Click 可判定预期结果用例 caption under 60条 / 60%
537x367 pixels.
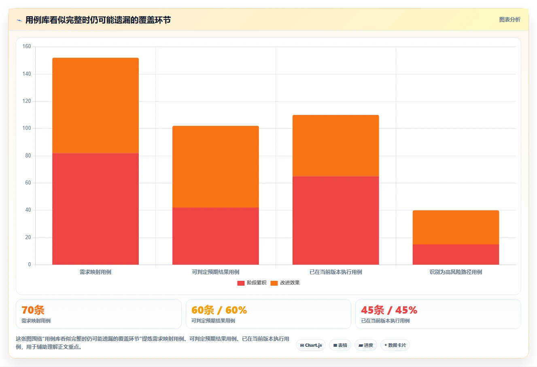point(213,321)
